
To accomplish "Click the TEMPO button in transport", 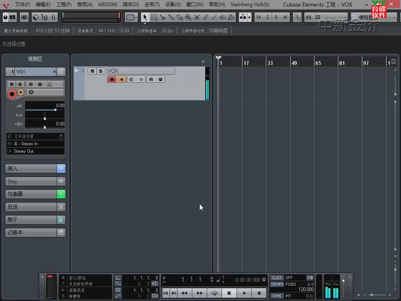I will pos(277,285).
